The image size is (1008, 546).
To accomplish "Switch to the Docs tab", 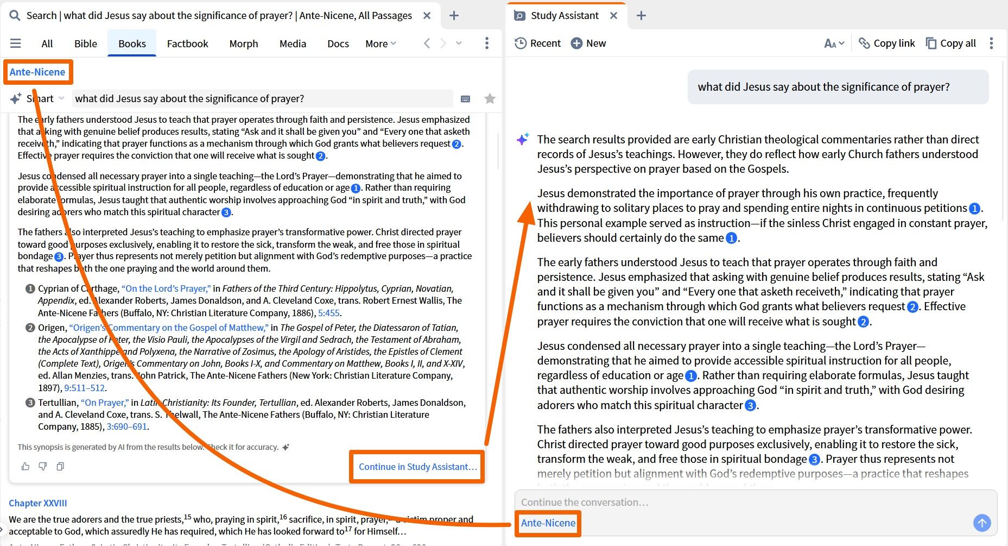I will click(338, 43).
